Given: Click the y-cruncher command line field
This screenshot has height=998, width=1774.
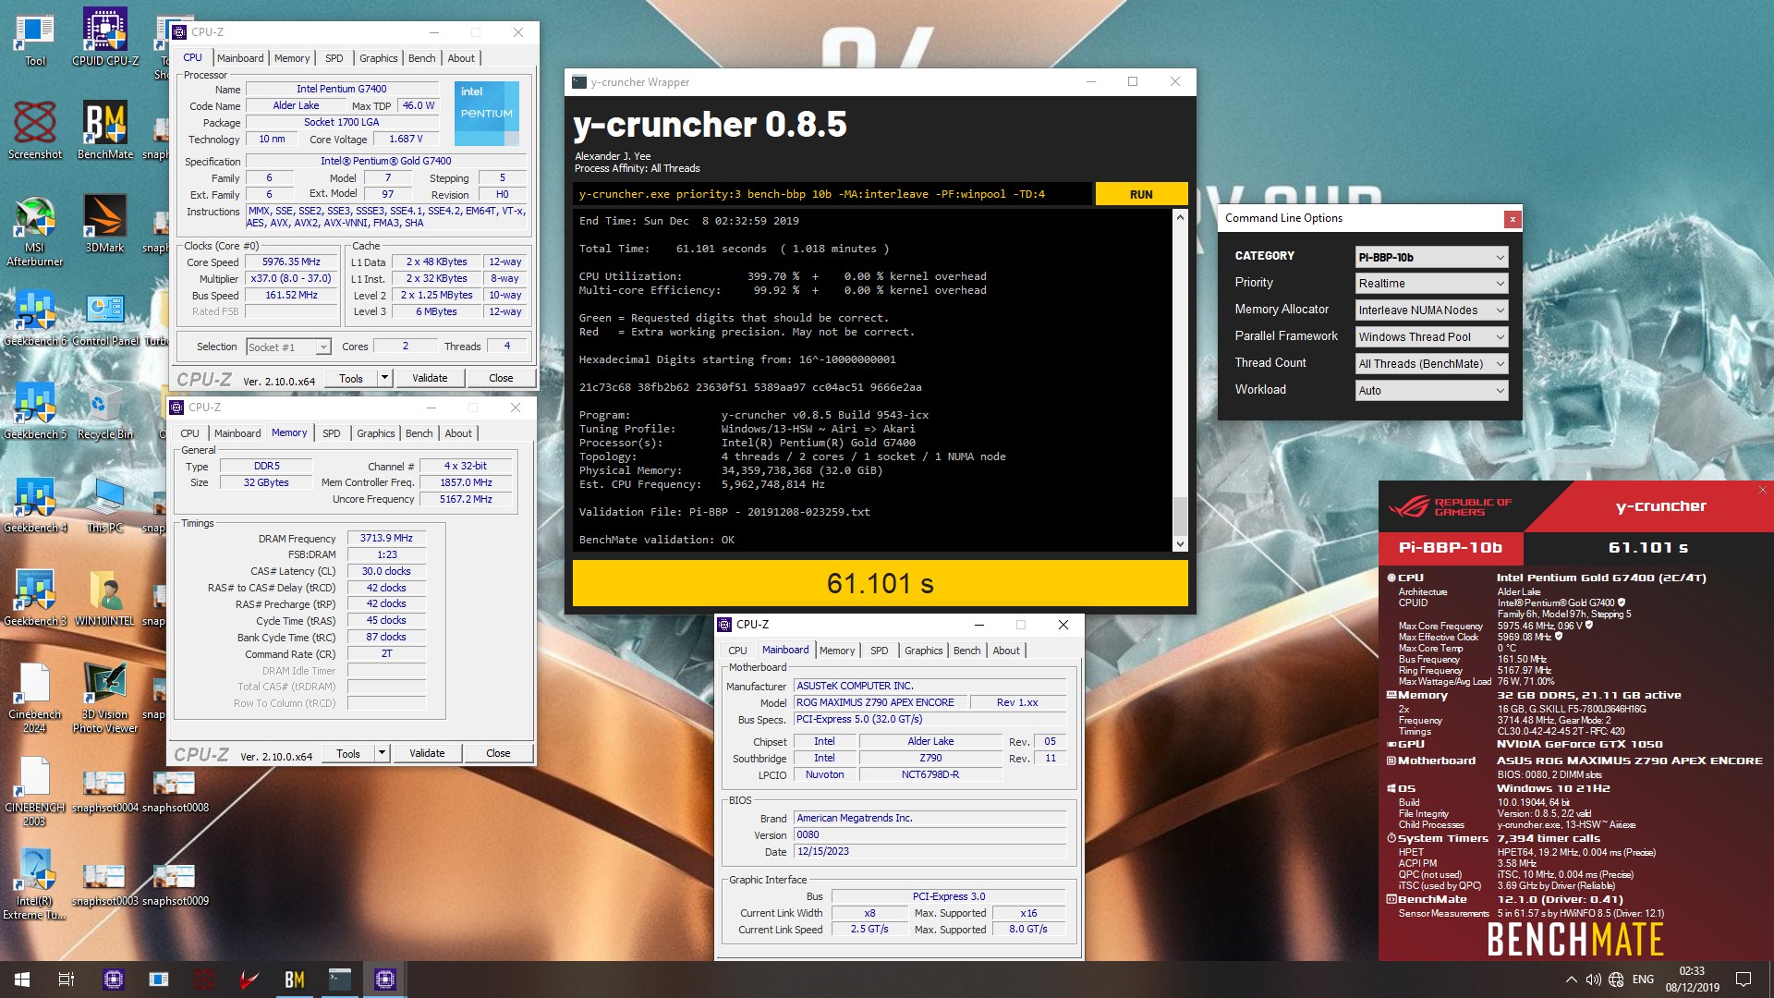Looking at the screenshot, I should [832, 194].
